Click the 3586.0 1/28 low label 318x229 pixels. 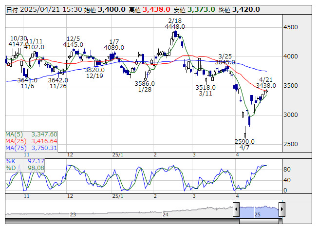(x=145, y=86)
